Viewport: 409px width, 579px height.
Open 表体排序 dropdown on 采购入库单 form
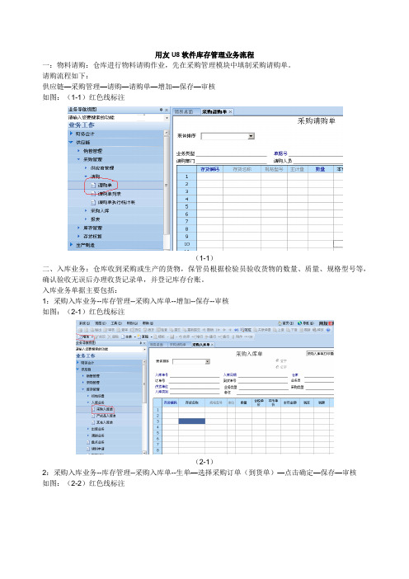pyautogui.click(x=208, y=361)
